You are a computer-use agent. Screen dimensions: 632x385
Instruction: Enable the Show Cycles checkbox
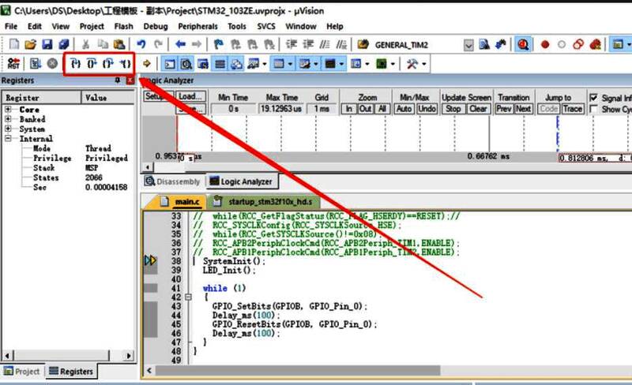(x=594, y=109)
